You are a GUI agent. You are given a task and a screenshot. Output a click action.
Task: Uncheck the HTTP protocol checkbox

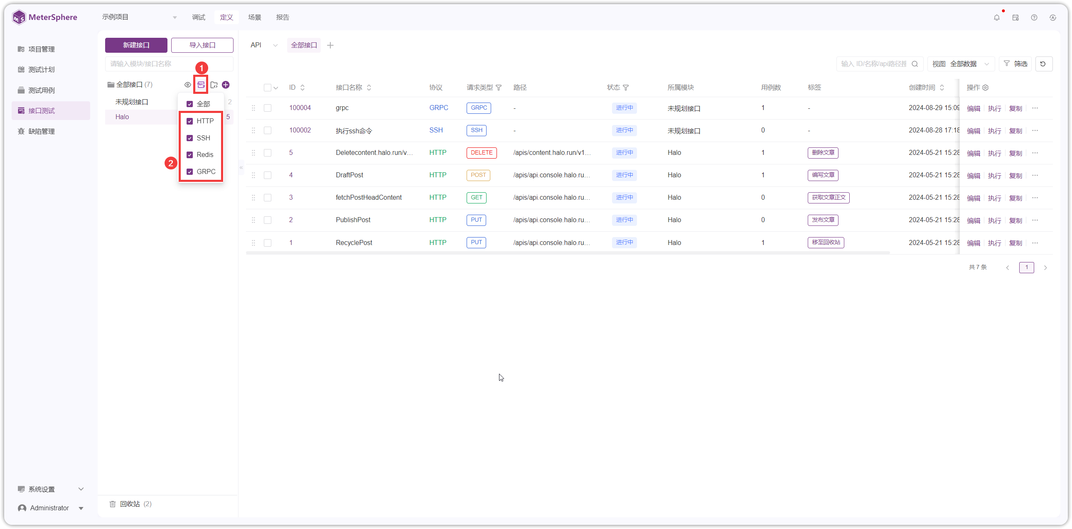pos(190,121)
